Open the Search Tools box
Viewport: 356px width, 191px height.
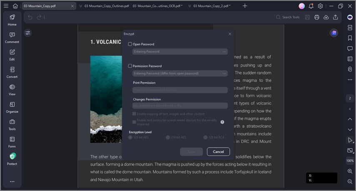click(288, 17)
